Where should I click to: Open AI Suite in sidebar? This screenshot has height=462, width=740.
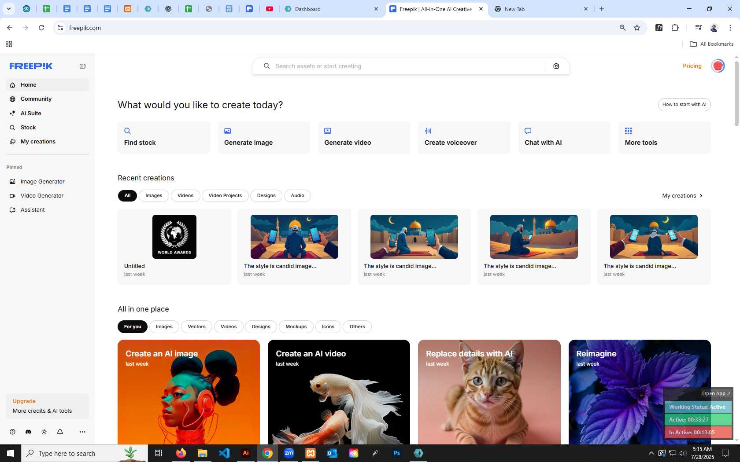point(48,113)
